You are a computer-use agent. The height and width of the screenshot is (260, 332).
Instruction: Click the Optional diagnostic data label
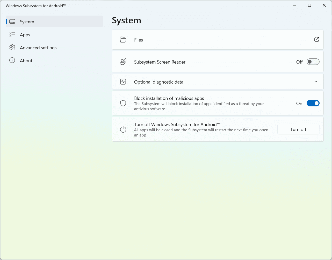[159, 82]
